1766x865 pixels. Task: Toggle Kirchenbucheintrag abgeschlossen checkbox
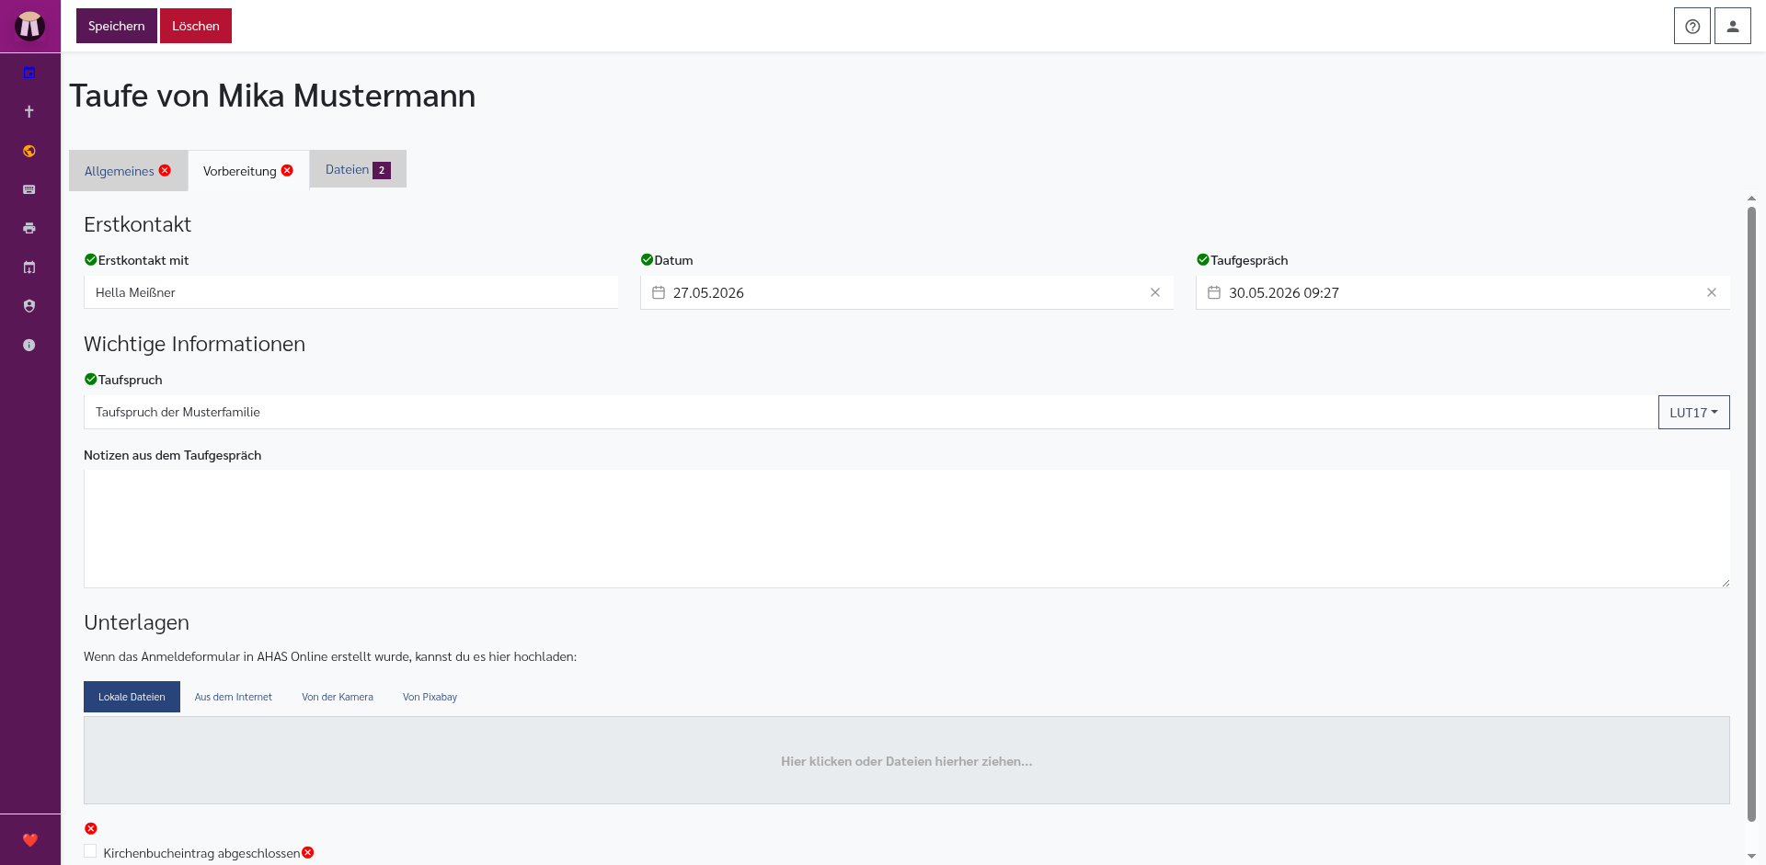[90, 851]
